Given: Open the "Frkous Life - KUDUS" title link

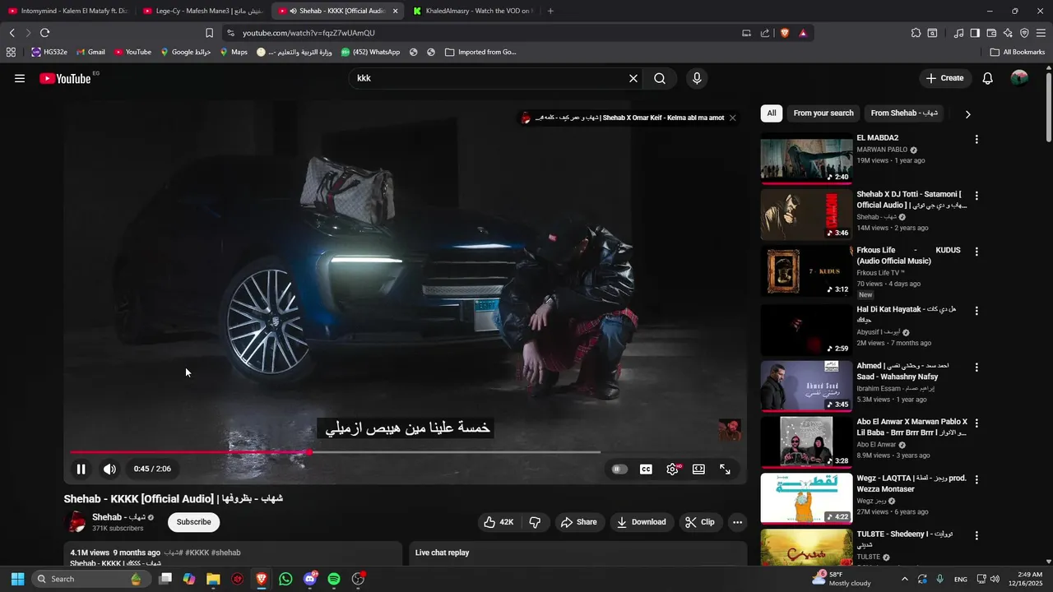Looking at the screenshot, I should tap(909, 256).
